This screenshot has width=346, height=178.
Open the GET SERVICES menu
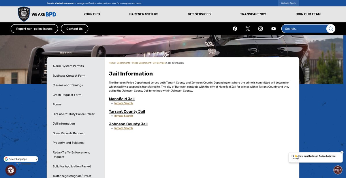[199, 14]
